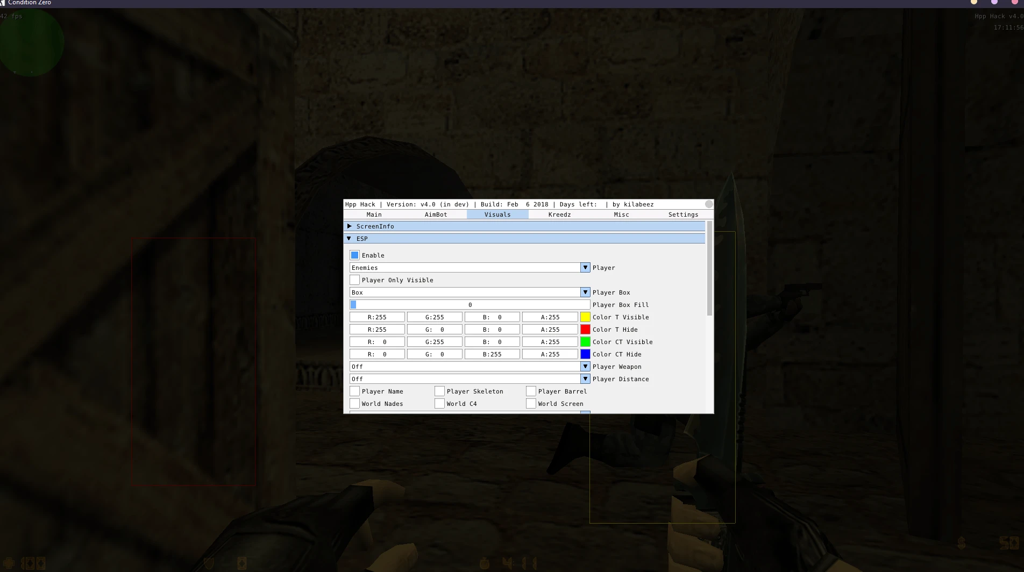Enable World Nades checkbox
The height and width of the screenshot is (572, 1024).
tap(354, 404)
